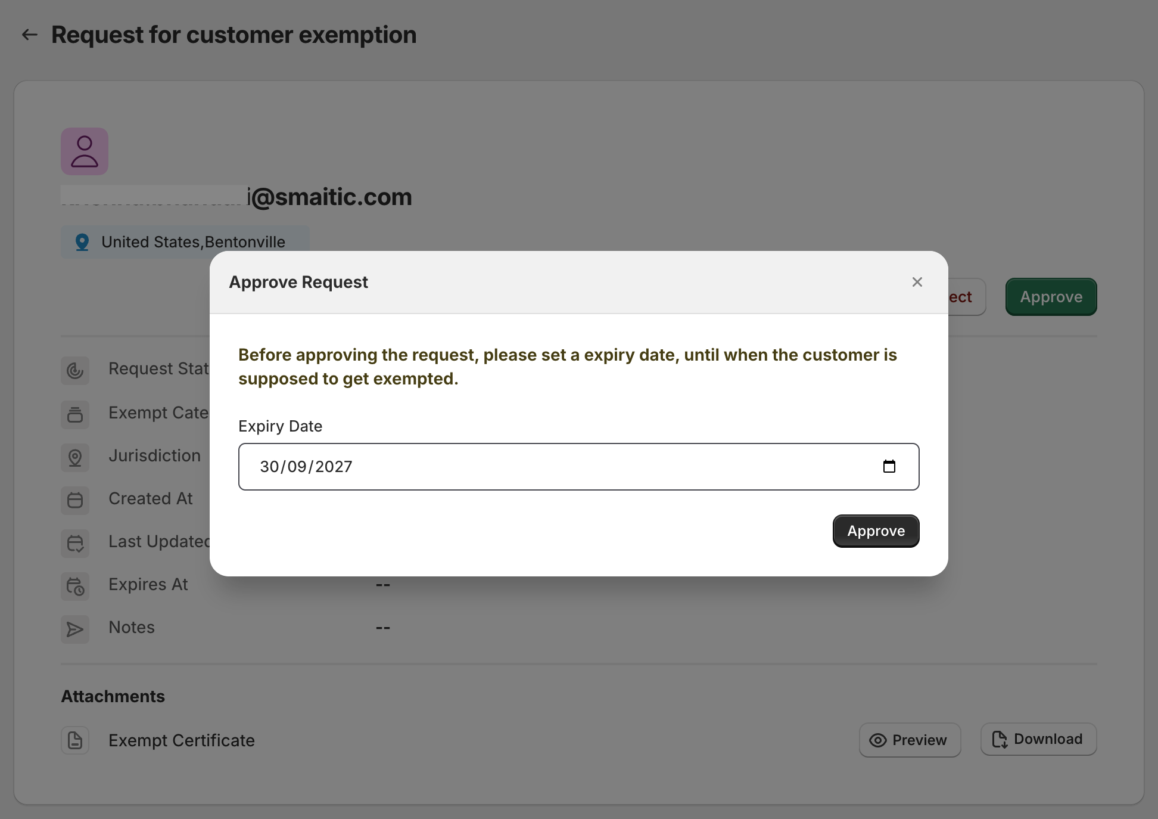Screen dimensions: 1158x819
Task: Click the Created At calendar icon
Action: pos(75,501)
